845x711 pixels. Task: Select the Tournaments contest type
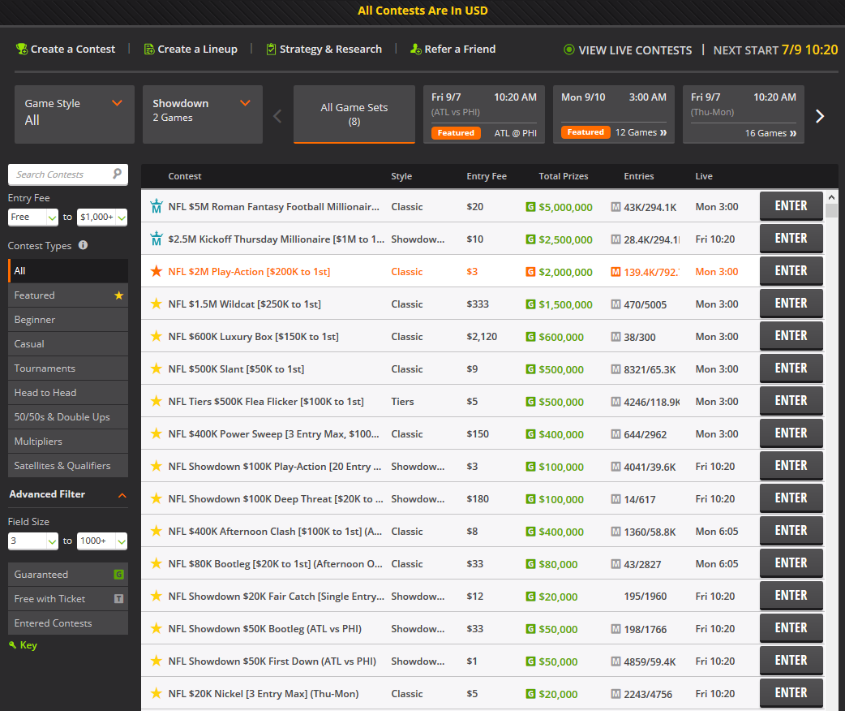coord(68,368)
